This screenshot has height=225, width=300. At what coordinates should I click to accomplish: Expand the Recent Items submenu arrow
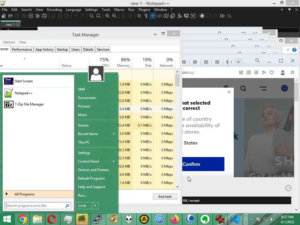tap(114, 134)
